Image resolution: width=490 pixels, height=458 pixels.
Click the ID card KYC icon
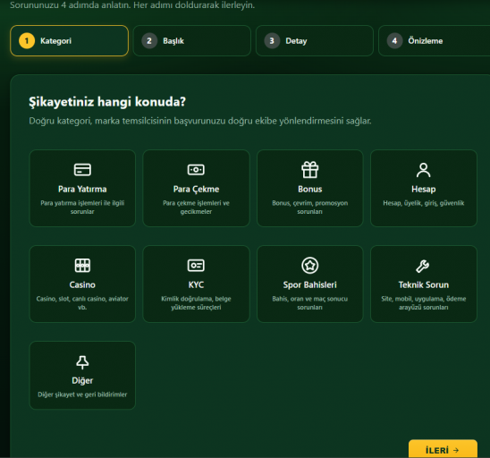tap(196, 266)
